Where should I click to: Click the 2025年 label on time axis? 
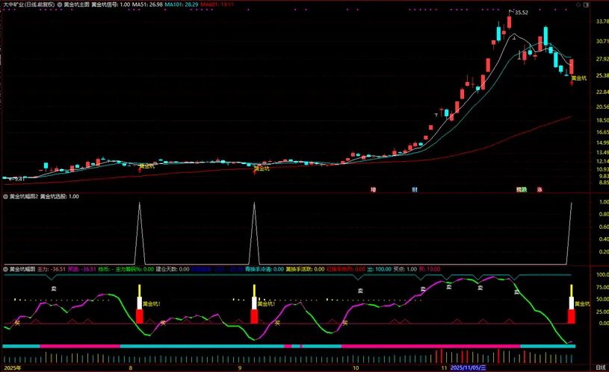tap(13, 368)
